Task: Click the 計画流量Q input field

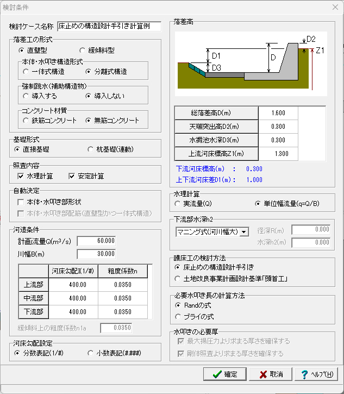Action: pos(97,241)
